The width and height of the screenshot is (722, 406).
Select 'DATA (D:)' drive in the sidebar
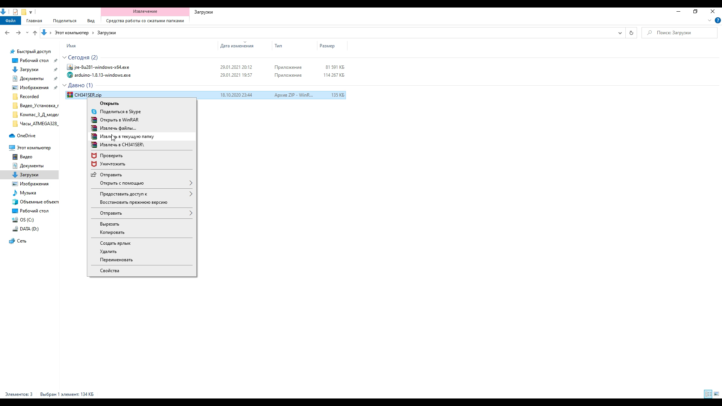(29, 229)
